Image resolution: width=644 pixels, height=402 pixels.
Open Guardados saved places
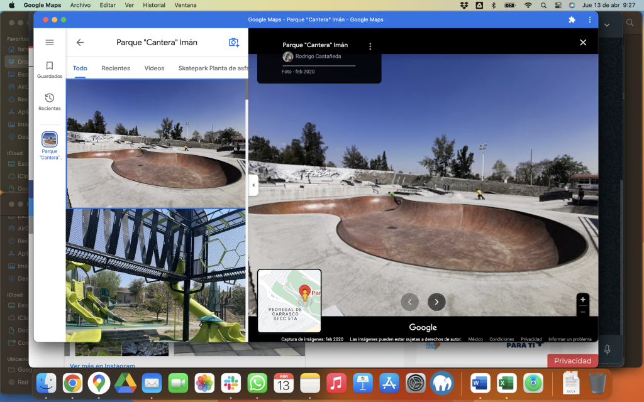(x=50, y=69)
